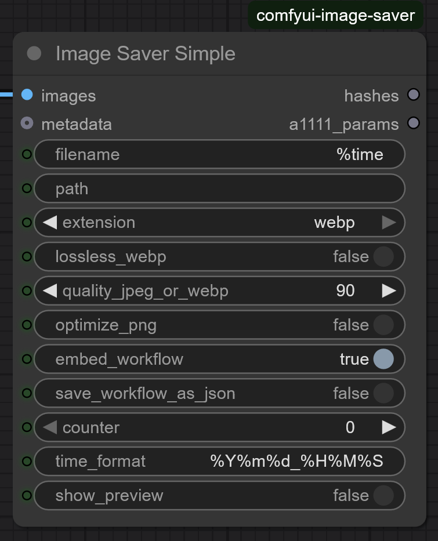Click the images input connector dot

click(27, 95)
